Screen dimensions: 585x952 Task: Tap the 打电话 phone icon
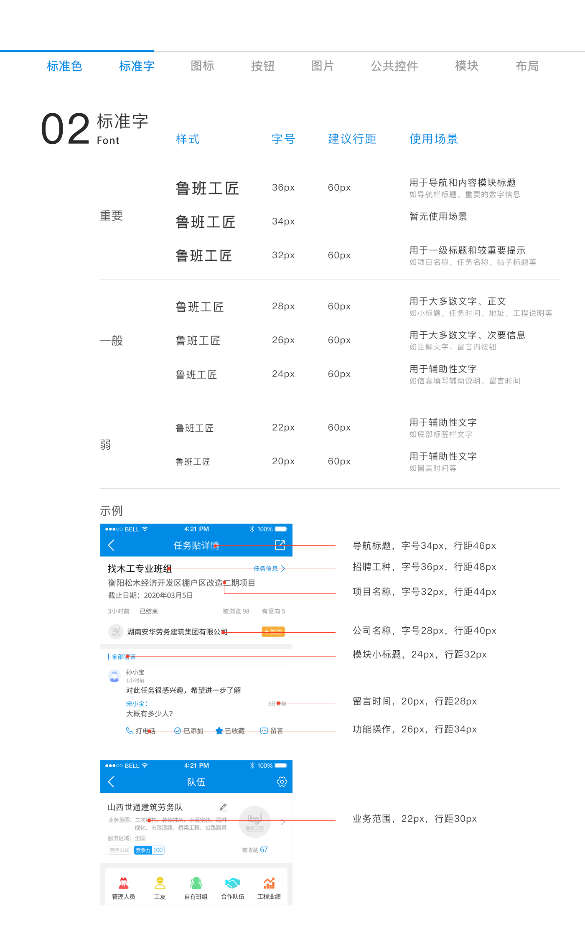pyautogui.click(x=130, y=731)
